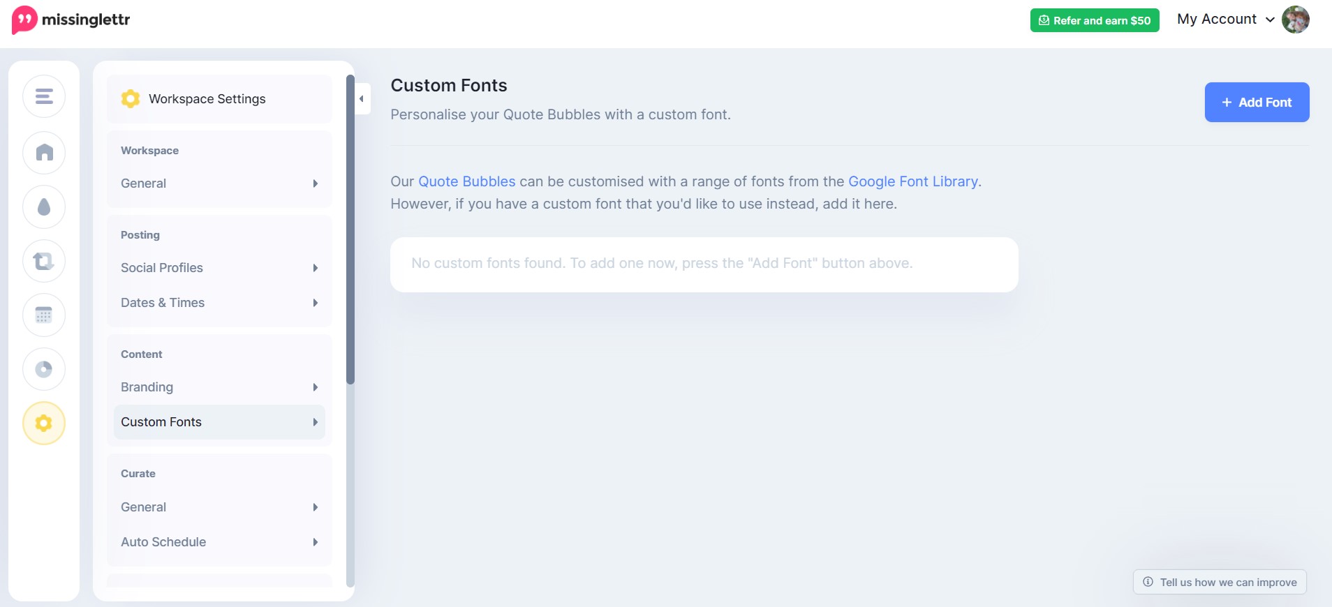Click the Custom Fonts page heading
The width and height of the screenshot is (1332, 607).
coord(449,85)
